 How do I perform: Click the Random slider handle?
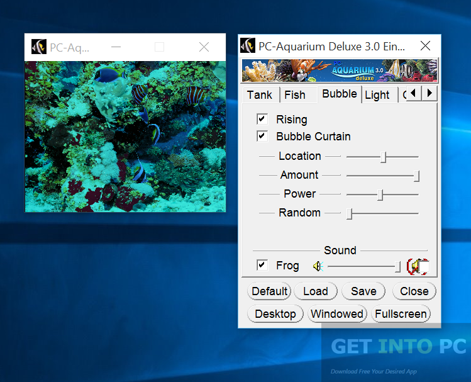coord(350,214)
